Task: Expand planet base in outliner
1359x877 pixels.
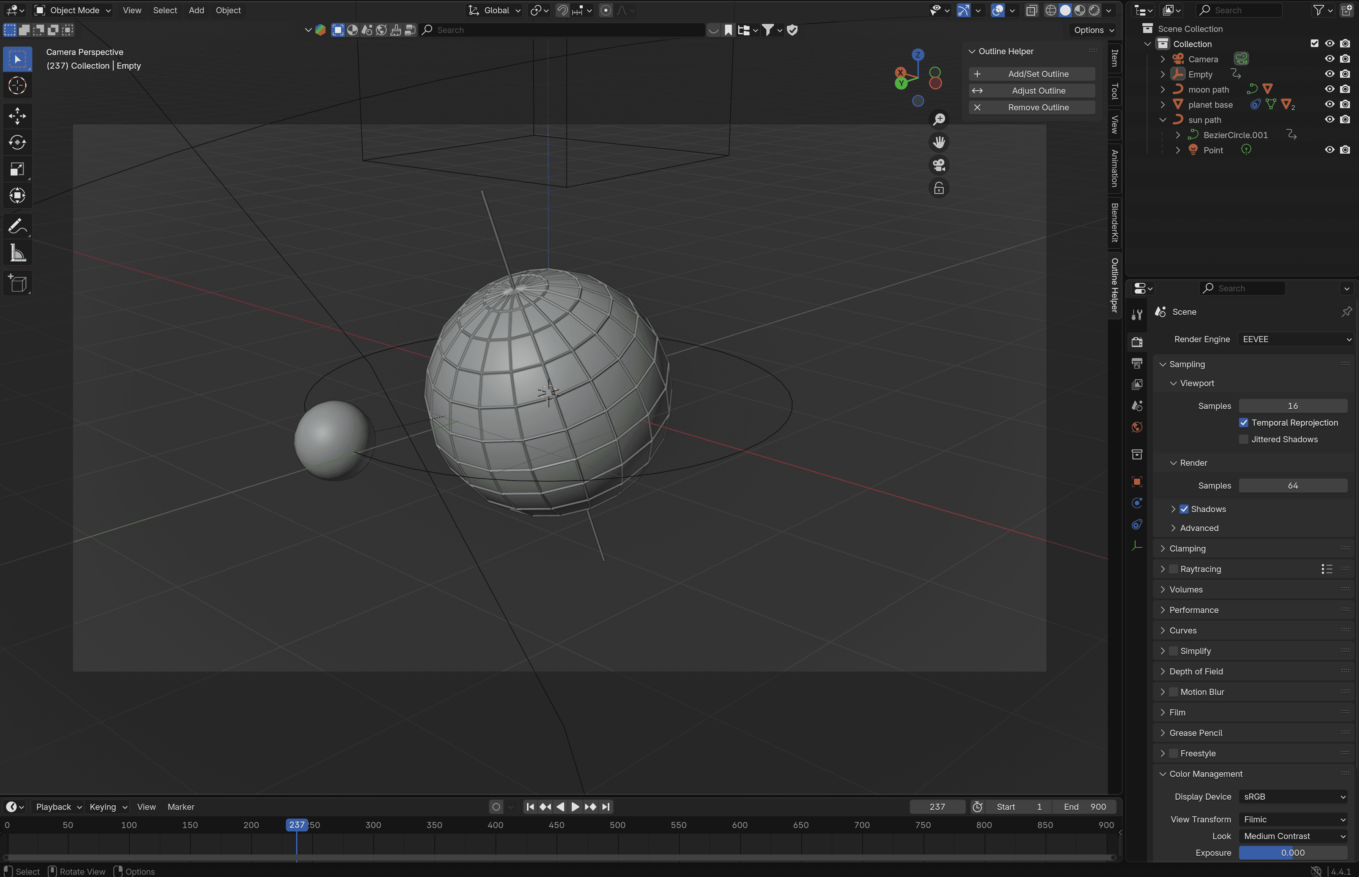Action: tap(1162, 105)
